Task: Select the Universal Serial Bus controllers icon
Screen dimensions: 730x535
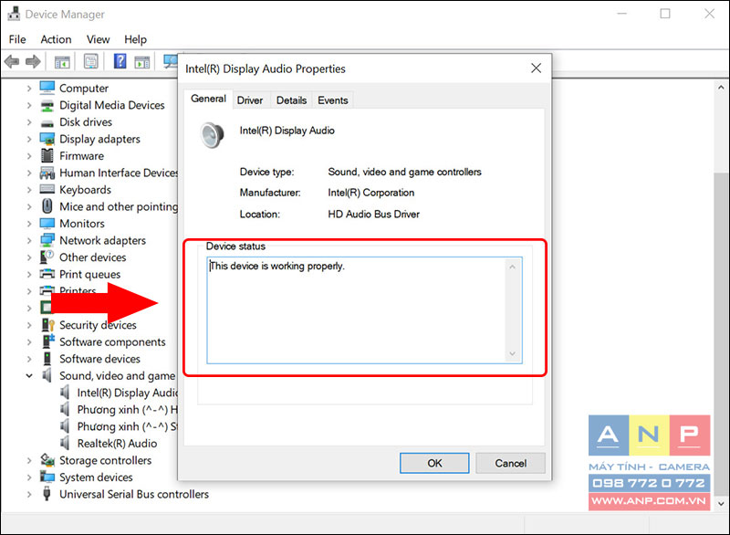Action: click(47, 494)
